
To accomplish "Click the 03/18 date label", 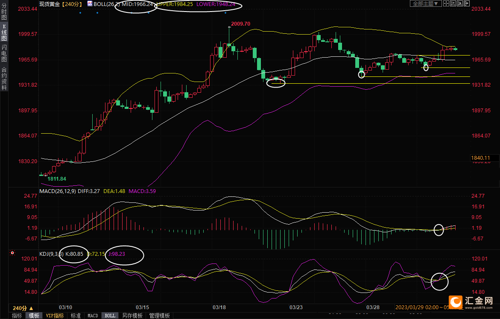I will [219, 307].
